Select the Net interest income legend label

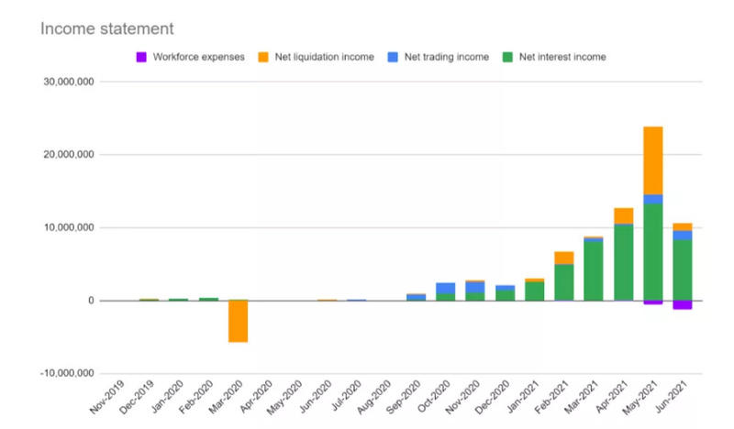coord(562,57)
